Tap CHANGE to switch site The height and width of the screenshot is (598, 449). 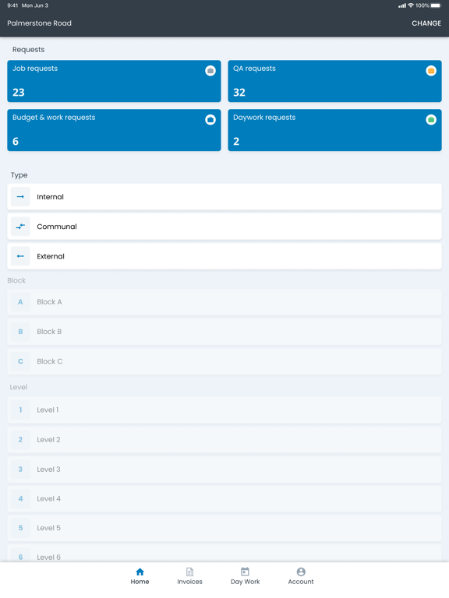[x=426, y=23]
